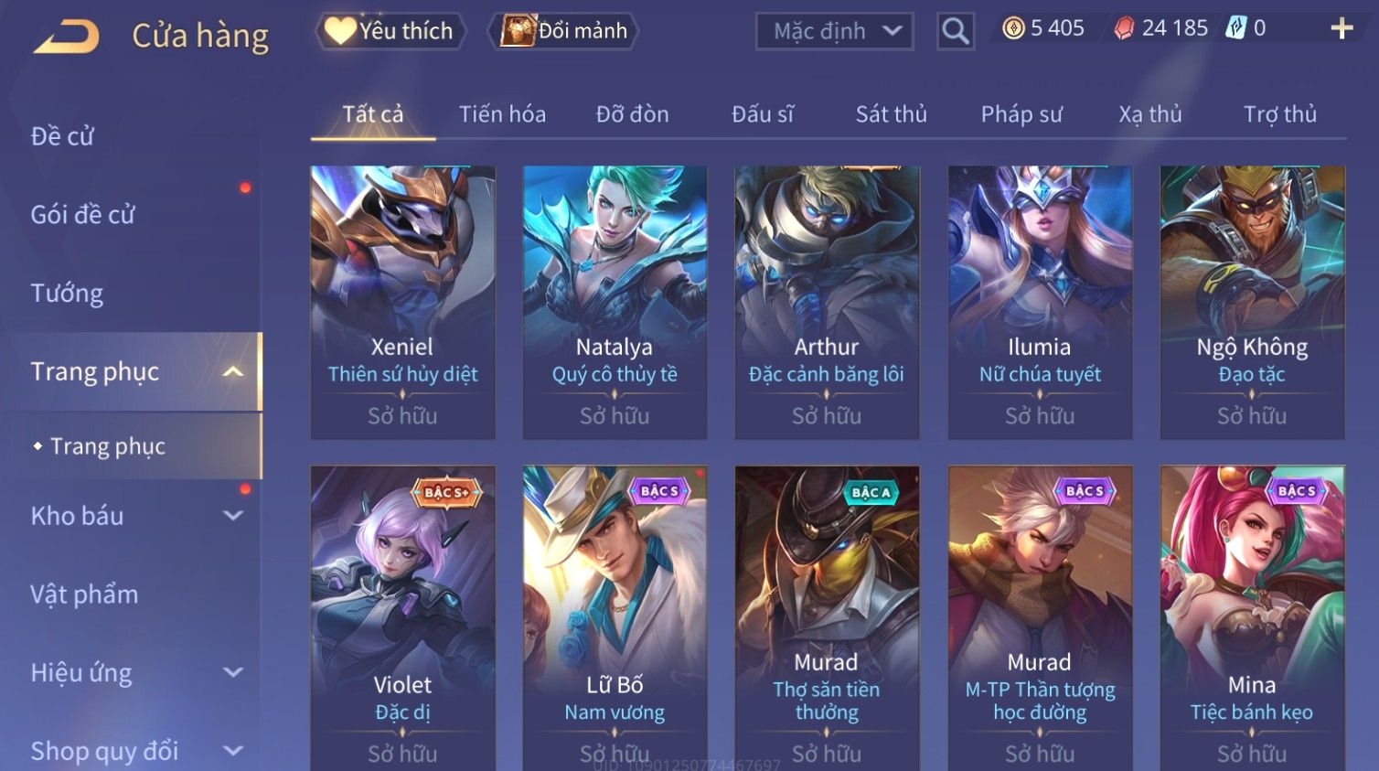Expand the Hiệu ứng sidebar section
Image resolution: width=1379 pixels, height=771 pixels.
point(233,672)
